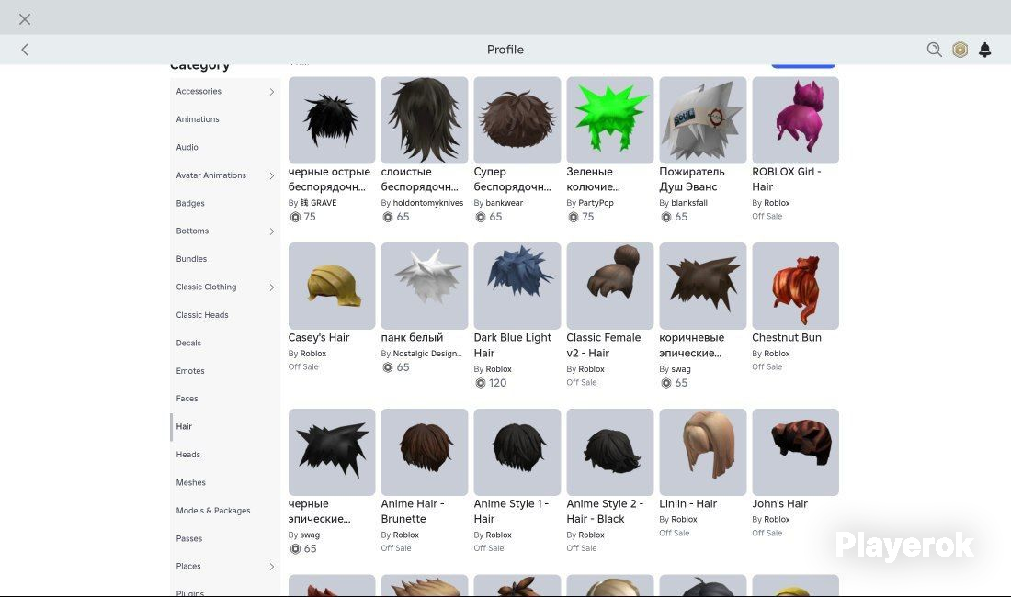Open the Robux balance icon
This screenshot has height=597, width=1011.
tap(960, 50)
